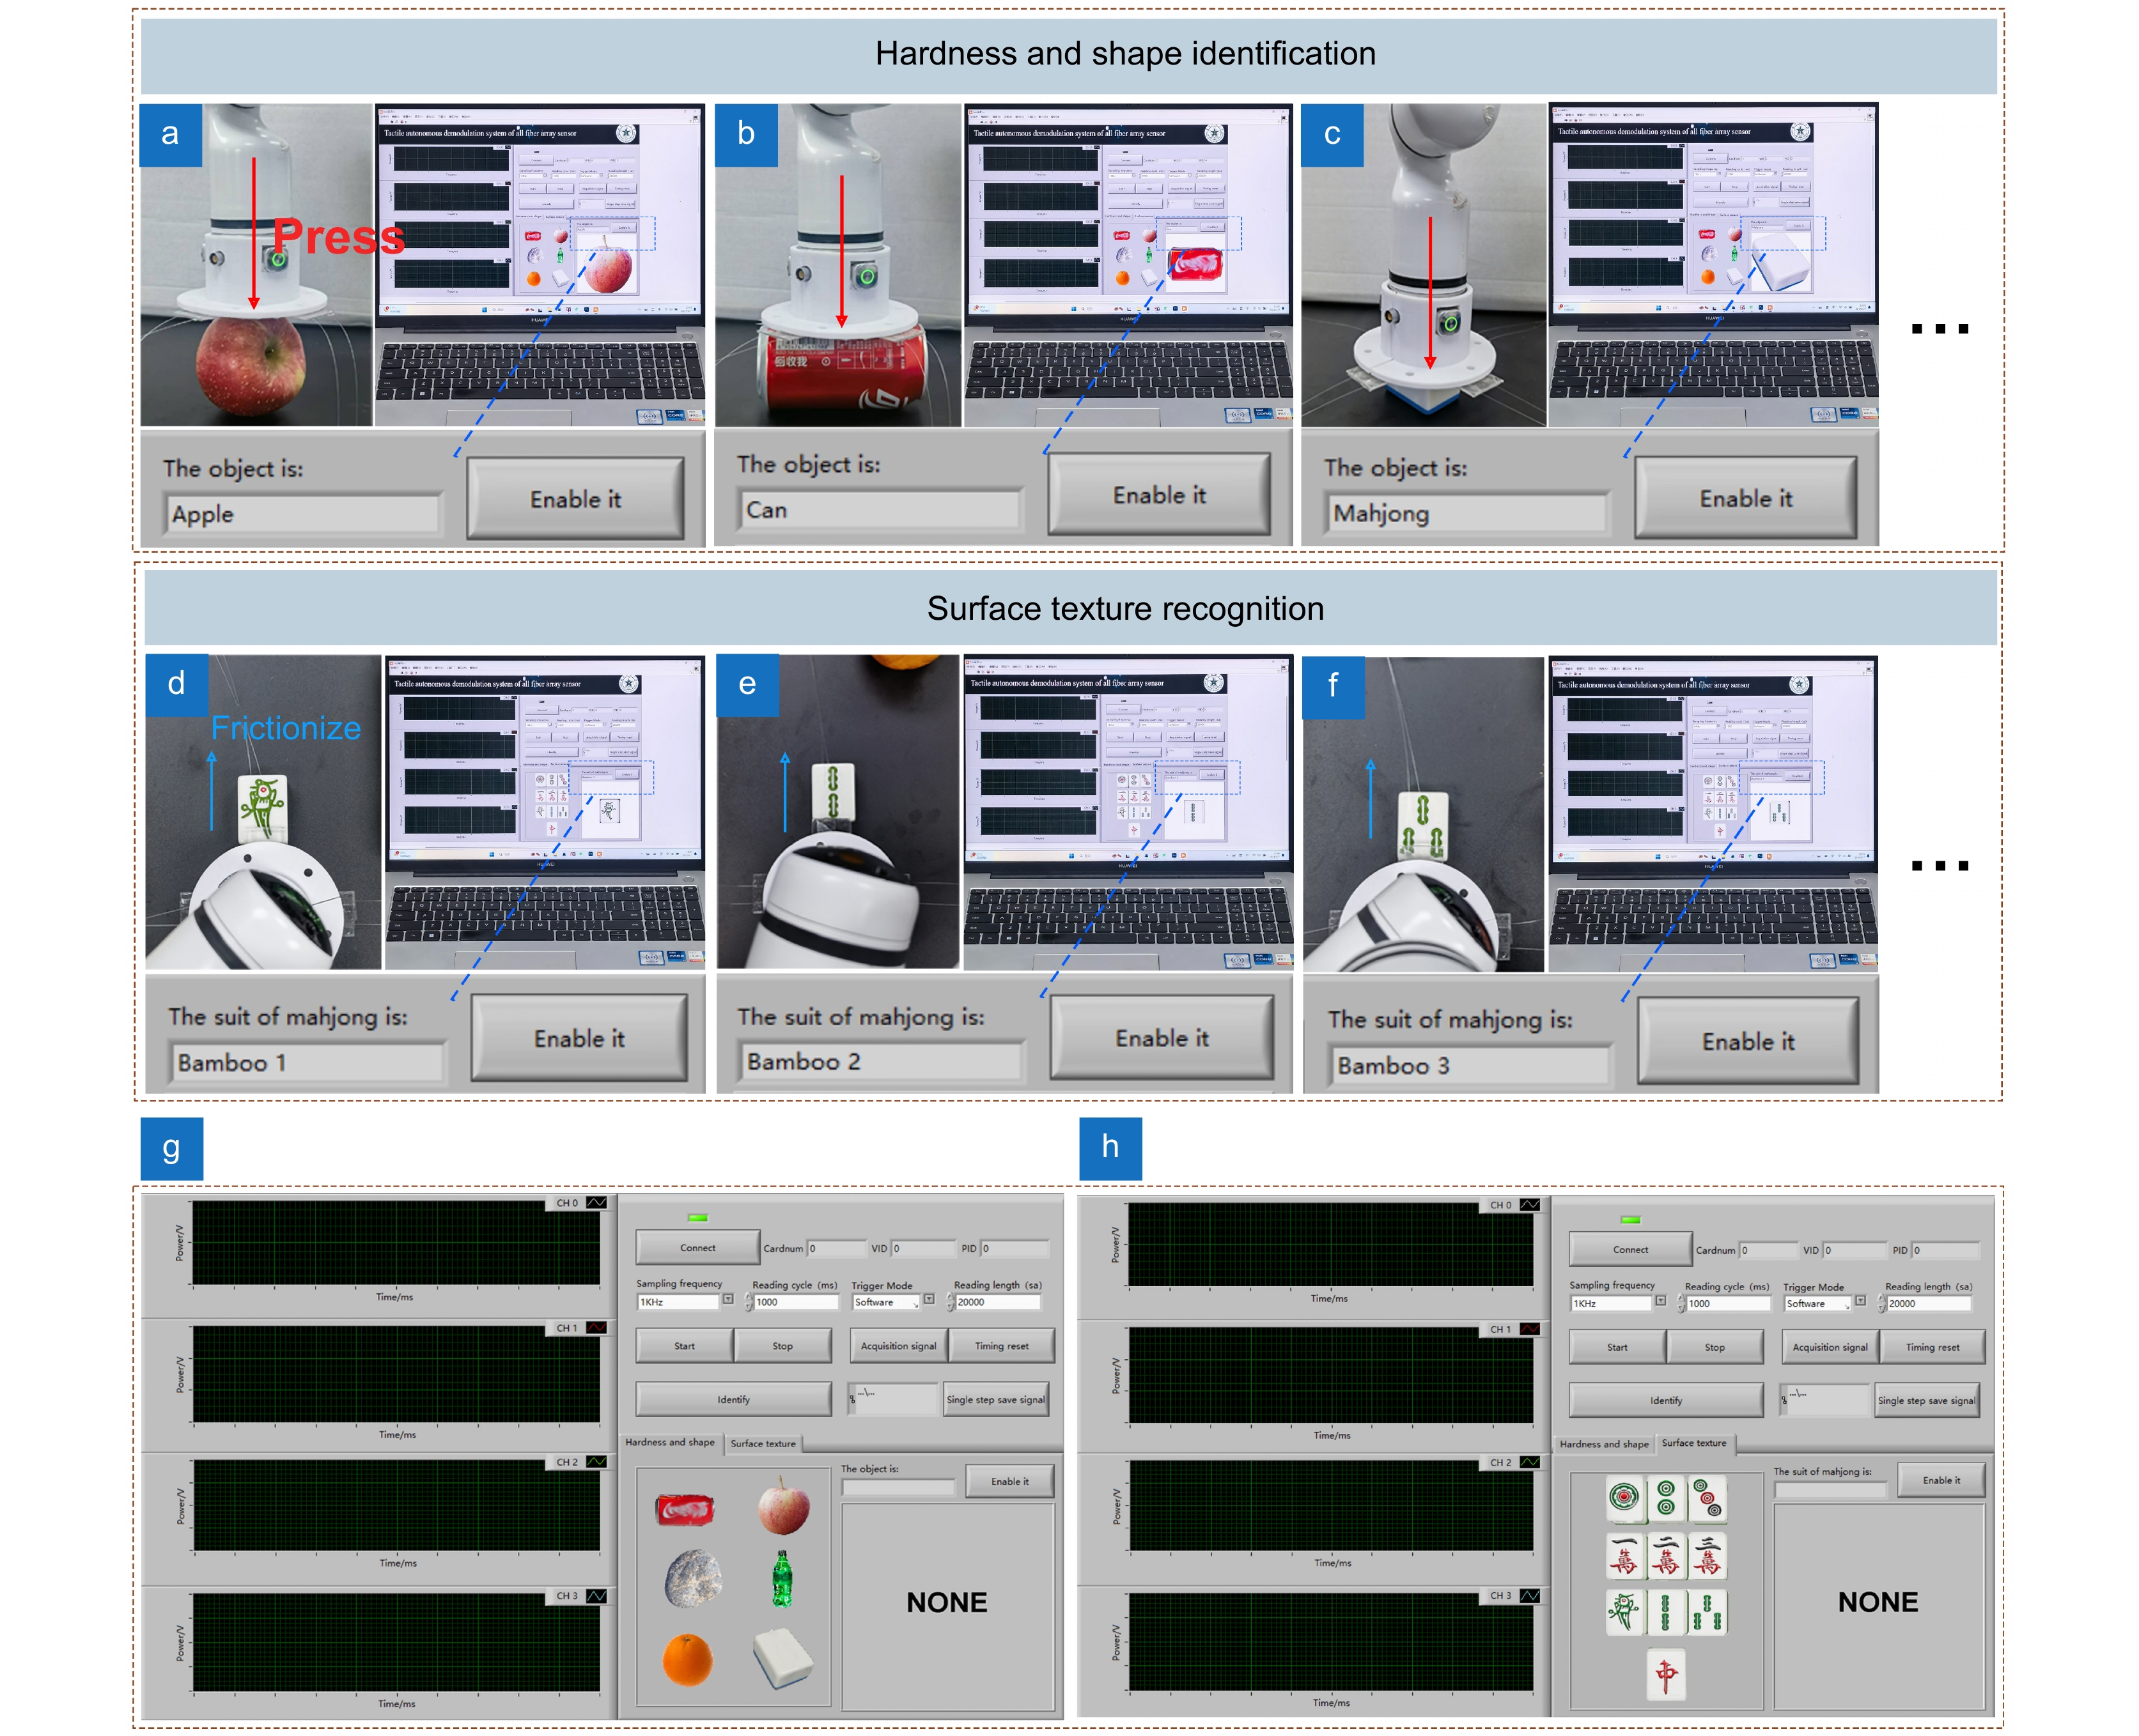Switch to Hardness and shape tab in panel h

tap(1604, 1445)
